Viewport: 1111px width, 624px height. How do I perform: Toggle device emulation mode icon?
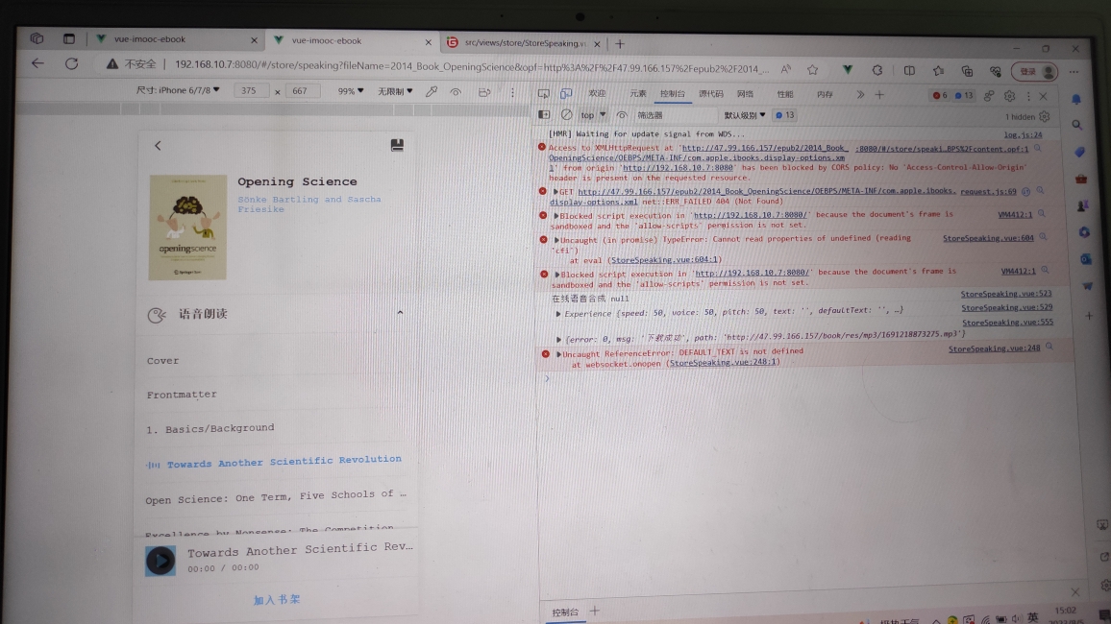pos(566,93)
